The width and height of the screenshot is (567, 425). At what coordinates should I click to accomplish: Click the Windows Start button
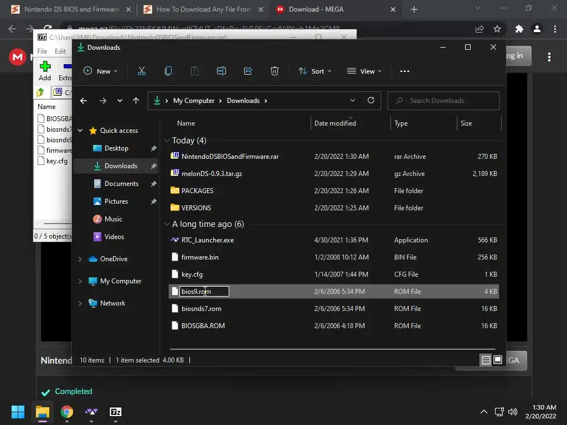coord(18,412)
